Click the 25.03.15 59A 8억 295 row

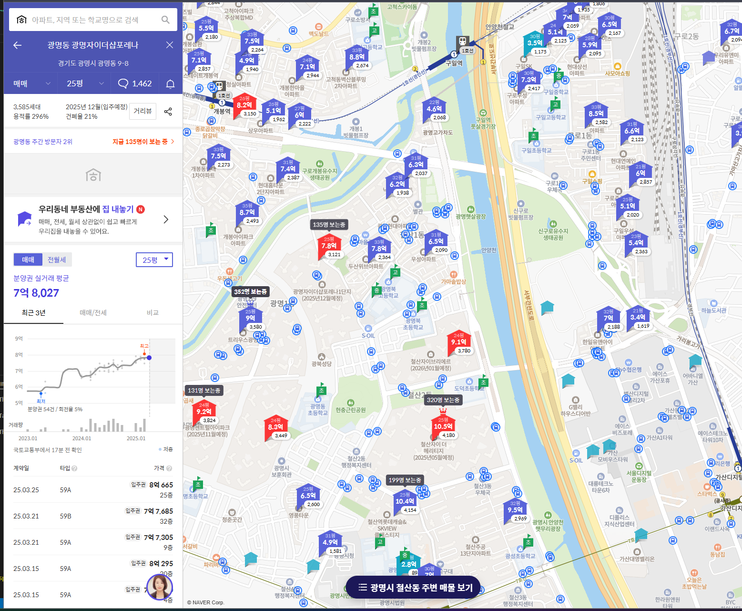pos(93,569)
